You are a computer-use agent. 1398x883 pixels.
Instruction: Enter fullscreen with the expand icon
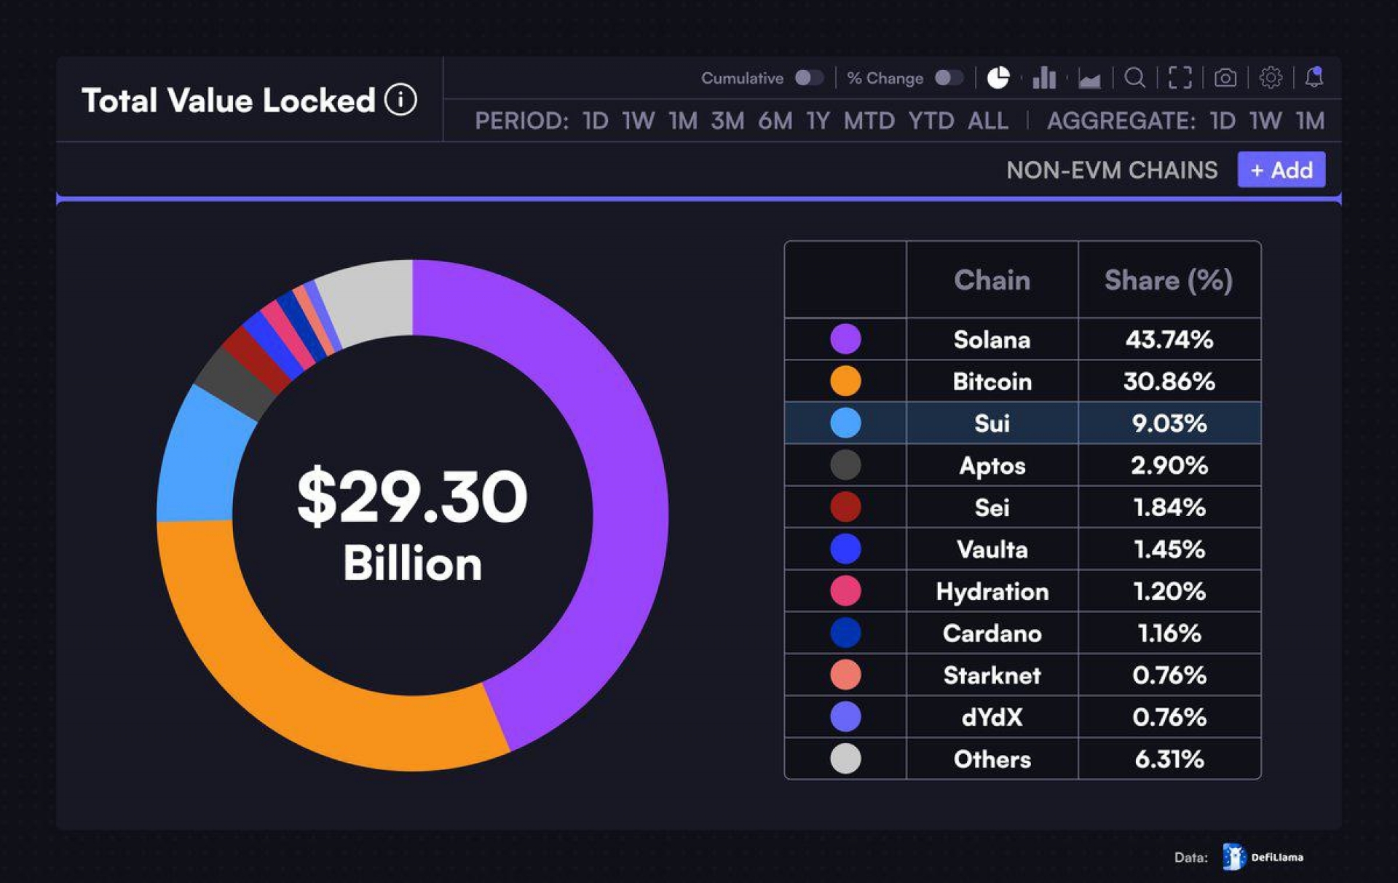(x=1180, y=78)
